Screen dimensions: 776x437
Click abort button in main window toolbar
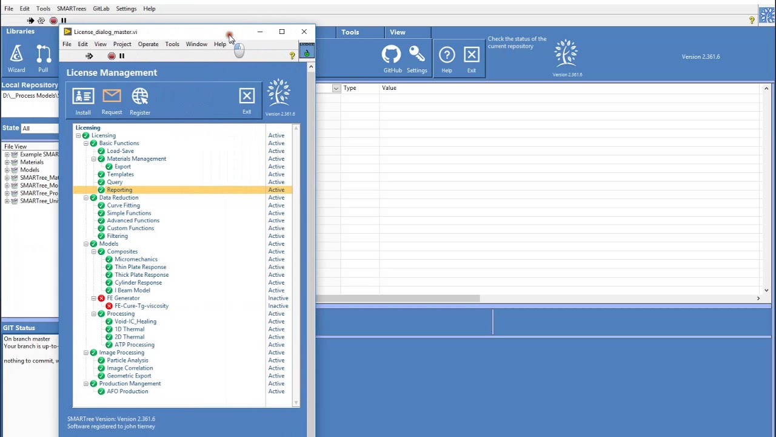tap(53, 21)
